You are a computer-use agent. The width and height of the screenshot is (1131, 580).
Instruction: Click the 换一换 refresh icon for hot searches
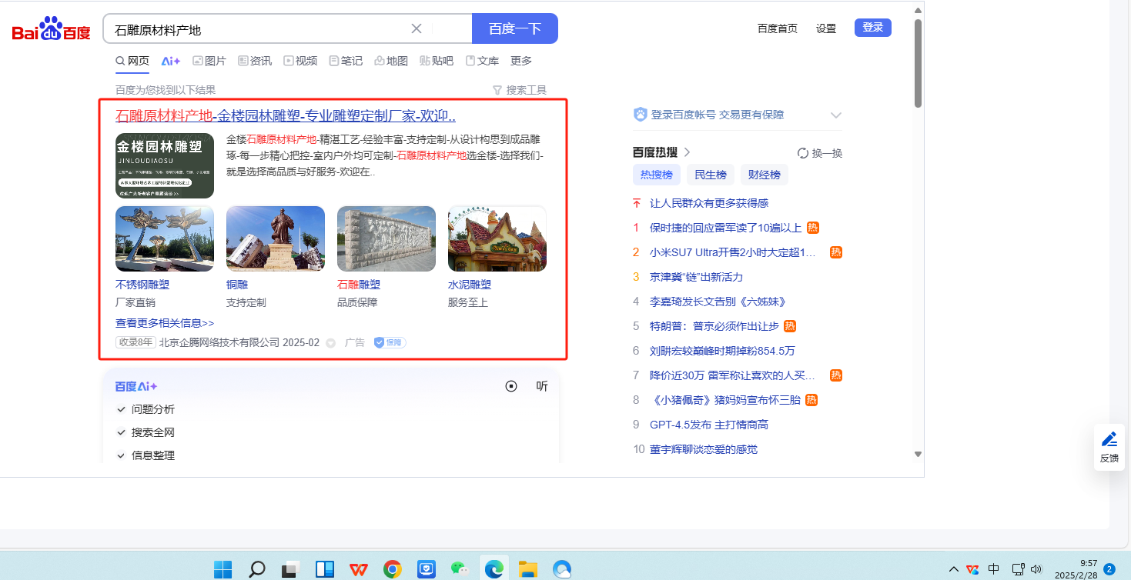[803, 153]
